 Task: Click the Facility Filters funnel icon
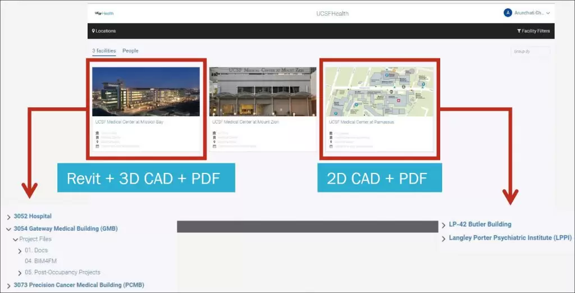click(x=519, y=31)
